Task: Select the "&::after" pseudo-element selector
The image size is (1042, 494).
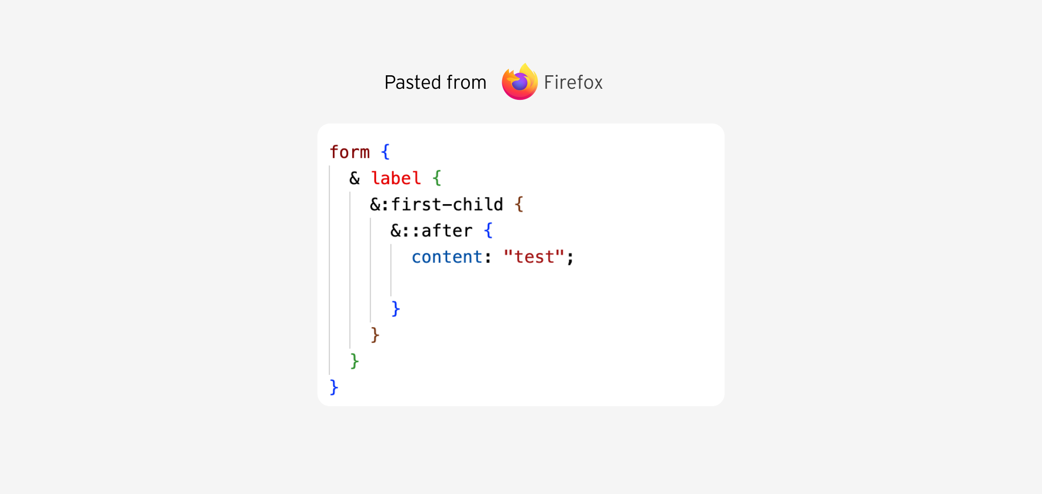Action: (x=431, y=231)
